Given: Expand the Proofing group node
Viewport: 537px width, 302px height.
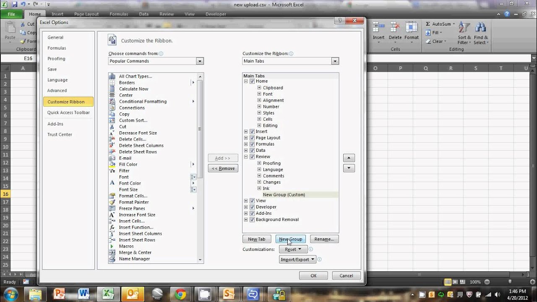Looking at the screenshot, I should (x=259, y=163).
